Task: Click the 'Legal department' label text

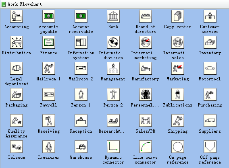Action: click(17, 81)
